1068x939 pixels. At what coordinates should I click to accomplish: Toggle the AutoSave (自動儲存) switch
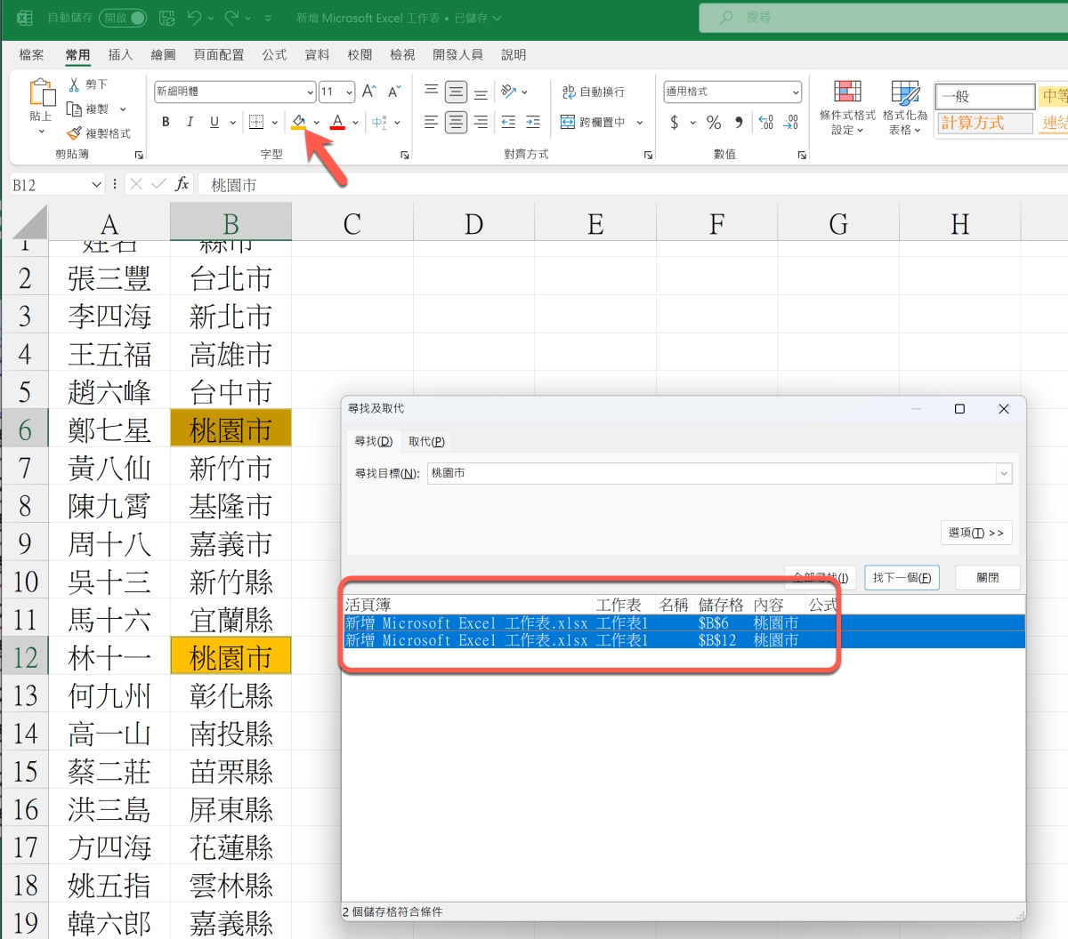(125, 18)
